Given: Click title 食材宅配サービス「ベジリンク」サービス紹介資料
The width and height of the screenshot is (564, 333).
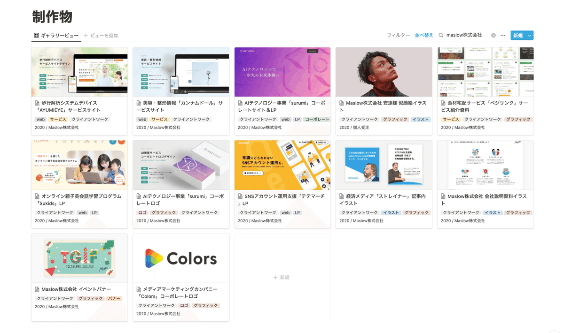Looking at the screenshot, I should [x=484, y=106].
